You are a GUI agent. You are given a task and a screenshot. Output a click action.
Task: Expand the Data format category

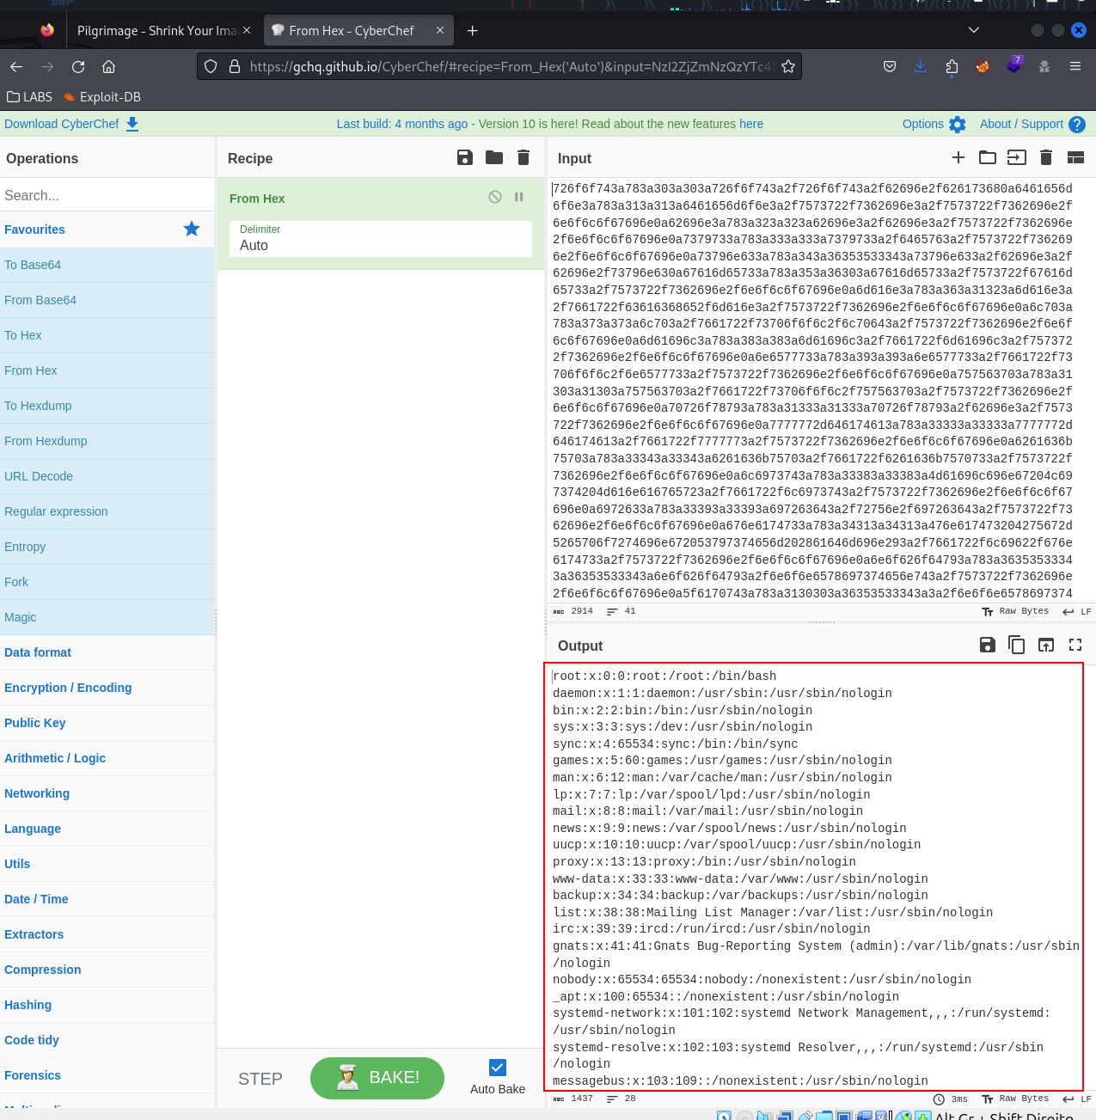pyautogui.click(x=107, y=652)
